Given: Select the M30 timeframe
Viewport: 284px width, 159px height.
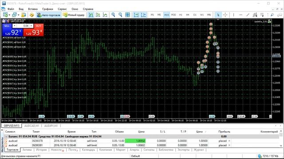Looking at the screenshot, I should point(174,15).
